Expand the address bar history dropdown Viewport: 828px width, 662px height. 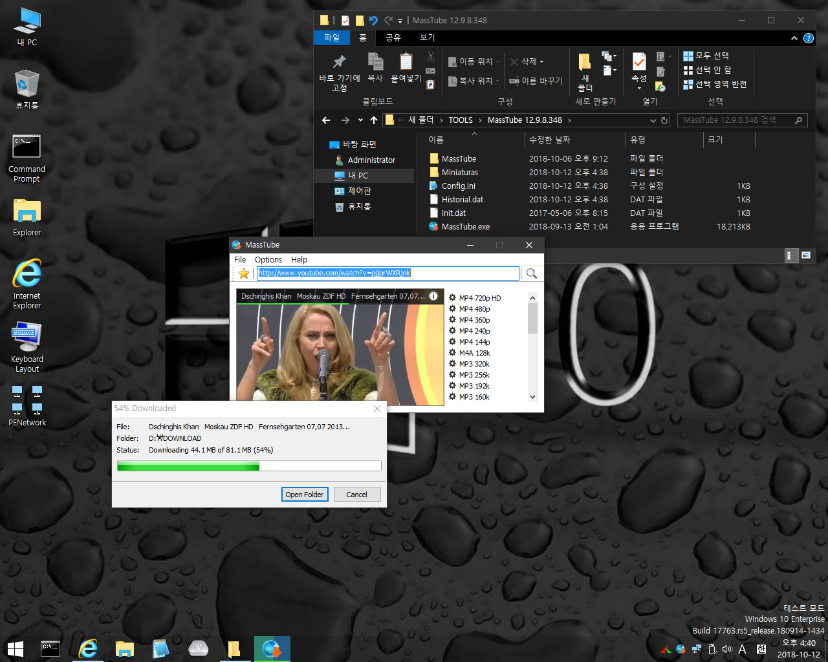[653, 120]
